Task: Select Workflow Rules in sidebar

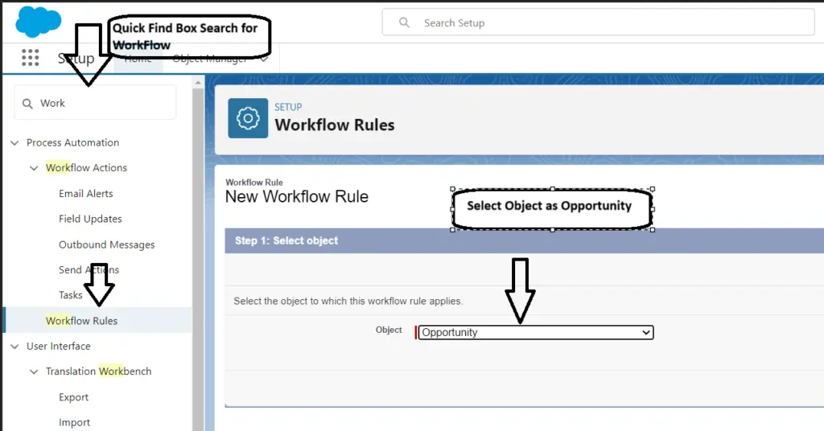Action: click(x=81, y=321)
